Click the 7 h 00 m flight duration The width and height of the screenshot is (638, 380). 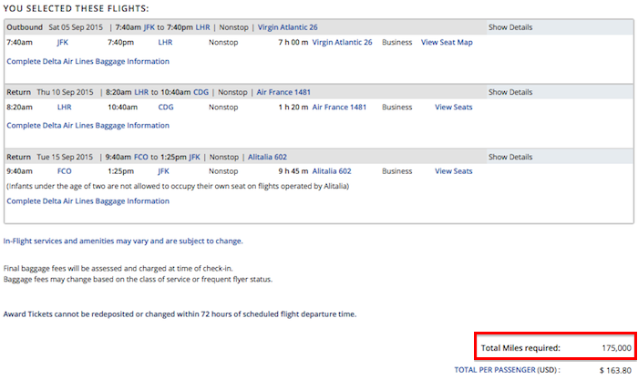click(293, 42)
